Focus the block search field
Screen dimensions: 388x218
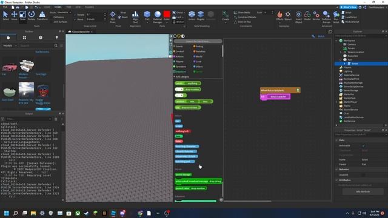(x=198, y=41)
